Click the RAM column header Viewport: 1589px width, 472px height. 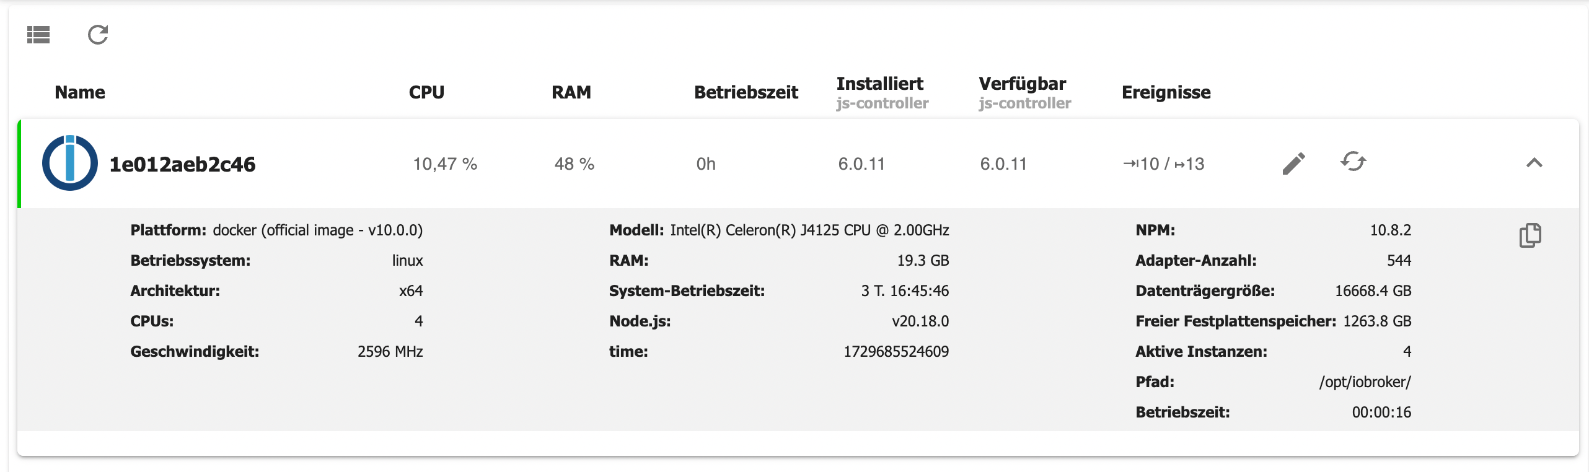click(x=571, y=92)
